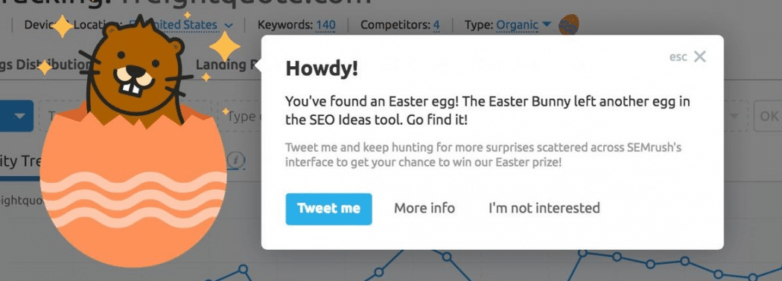Expand the United States location dropdown
782x281 pixels.
click(181, 25)
